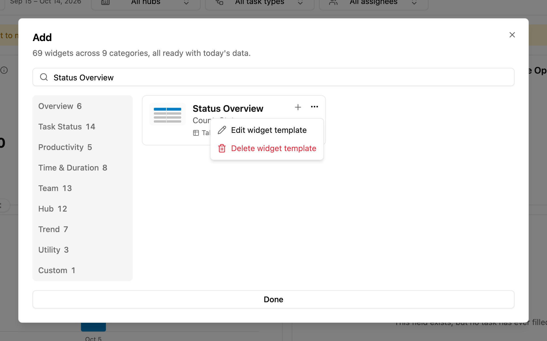Select the Productivity category
The image size is (547, 341).
point(83,147)
